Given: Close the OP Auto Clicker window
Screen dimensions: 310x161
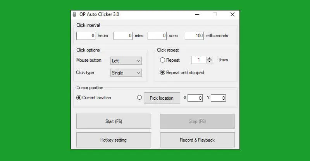Looking at the screenshot, I should coord(232,14).
